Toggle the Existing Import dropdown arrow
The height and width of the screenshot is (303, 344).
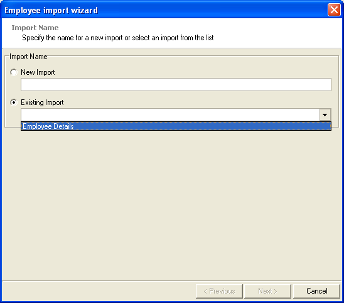click(325, 114)
